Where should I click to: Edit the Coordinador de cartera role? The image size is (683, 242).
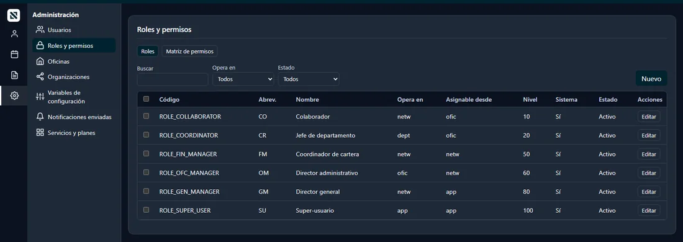click(x=649, y=154)
